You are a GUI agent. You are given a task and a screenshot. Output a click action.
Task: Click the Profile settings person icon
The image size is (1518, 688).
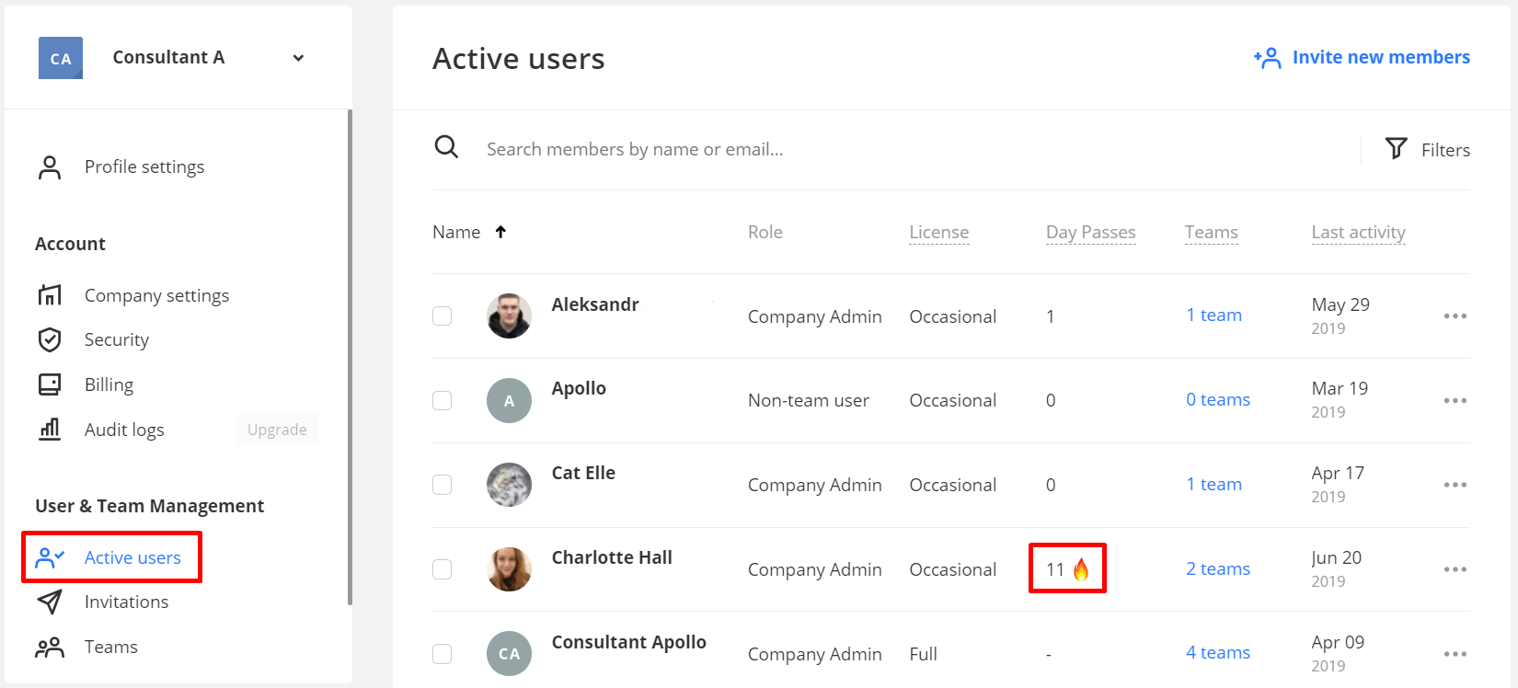pyautogui.click(x=50, y=167)
